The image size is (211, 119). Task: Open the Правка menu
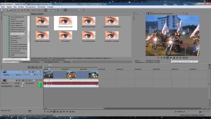pyautogui.click(x=9, y=7)
